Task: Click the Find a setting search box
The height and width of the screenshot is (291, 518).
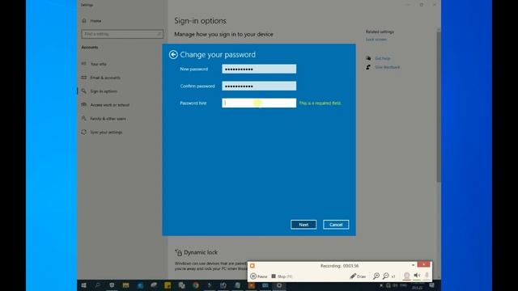Action: pos(122,34)
